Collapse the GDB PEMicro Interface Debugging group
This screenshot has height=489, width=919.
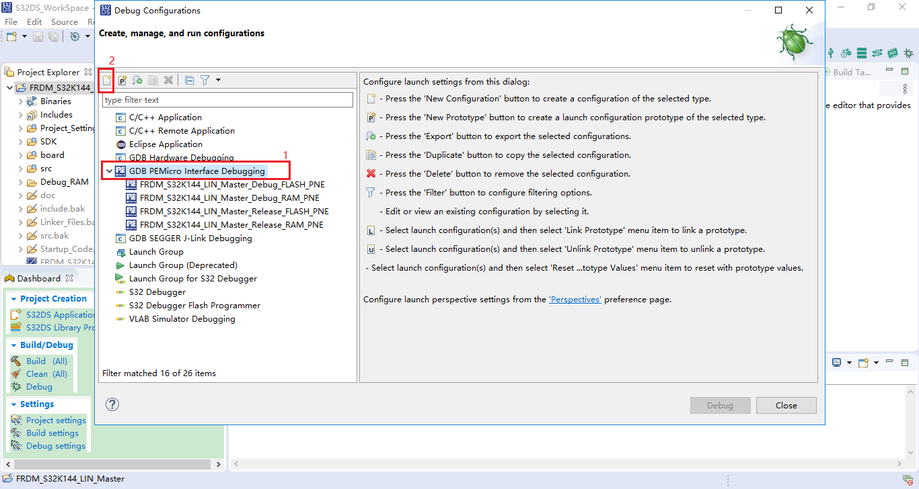[109, 170]
